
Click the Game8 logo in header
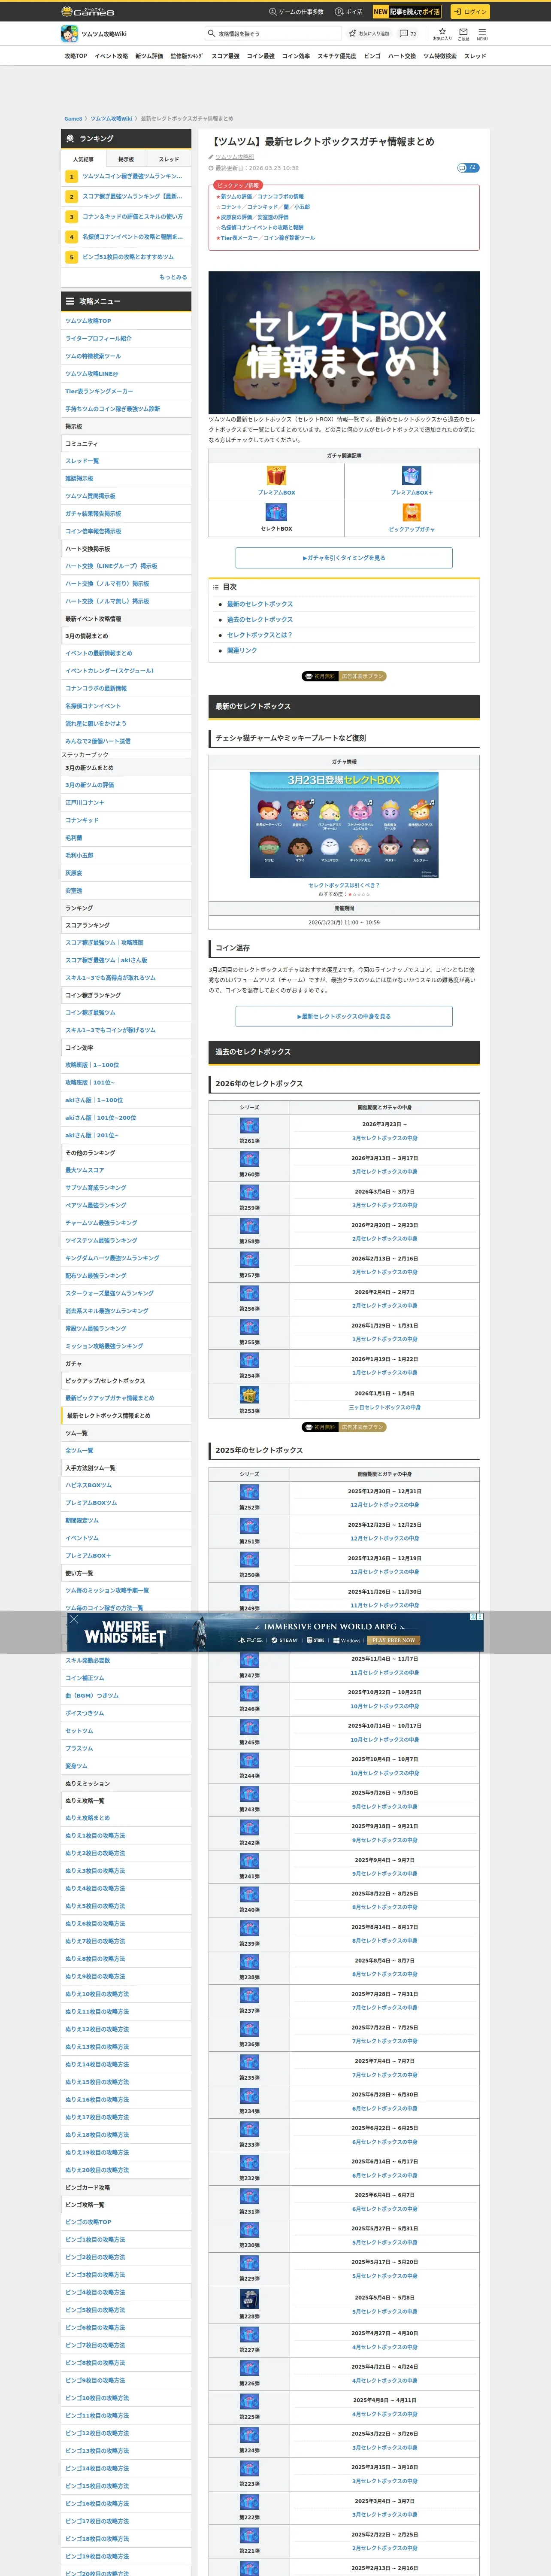point(87,12)
